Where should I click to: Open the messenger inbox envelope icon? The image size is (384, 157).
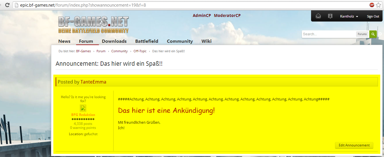coord(318,16)
